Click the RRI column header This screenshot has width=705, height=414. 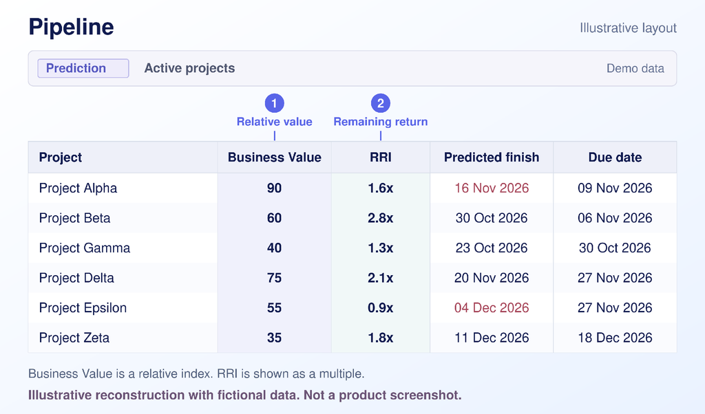tap(380, 157)
